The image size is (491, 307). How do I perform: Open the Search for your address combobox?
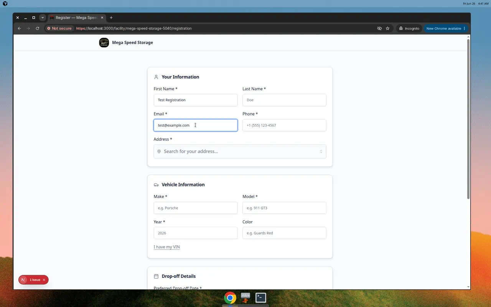point(240,152)
